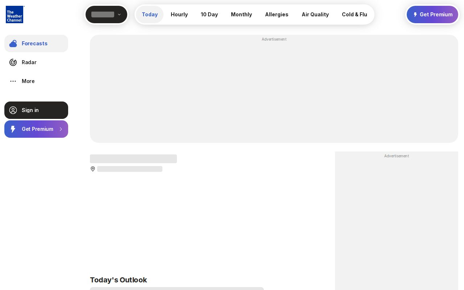View the Allergies tab
464x290 pixels.
click(x=277, y=14)
